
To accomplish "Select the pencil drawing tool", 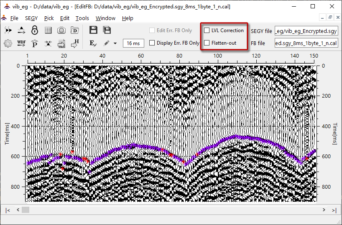I will click(107, 43).
